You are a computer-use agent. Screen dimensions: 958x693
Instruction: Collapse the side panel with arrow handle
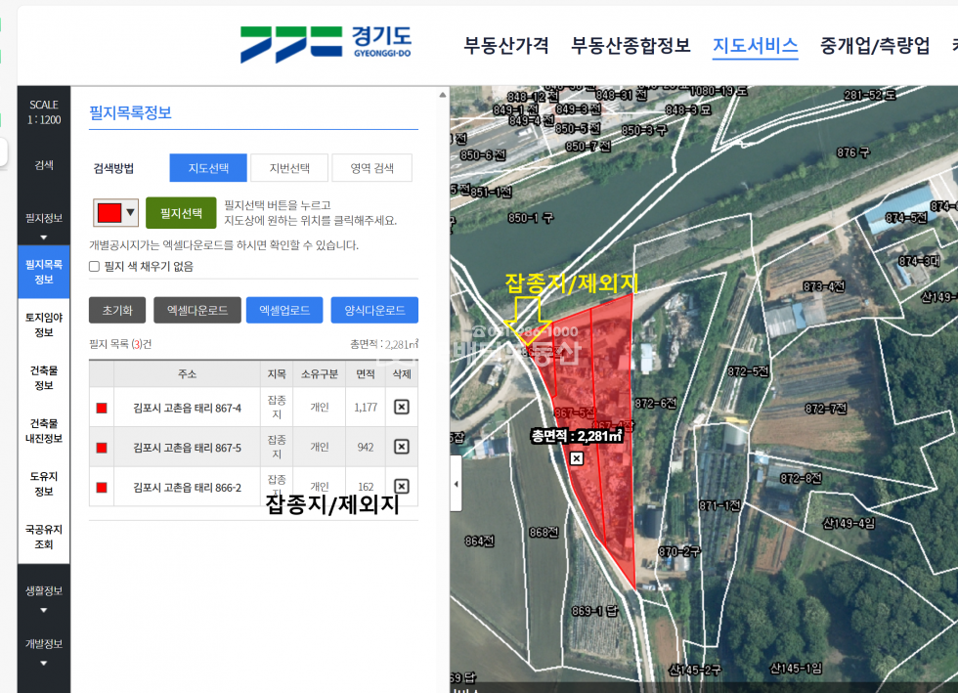tap(455, 485)
